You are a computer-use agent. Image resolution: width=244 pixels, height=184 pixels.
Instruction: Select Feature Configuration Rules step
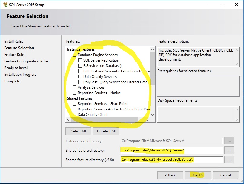pos(26,61)
